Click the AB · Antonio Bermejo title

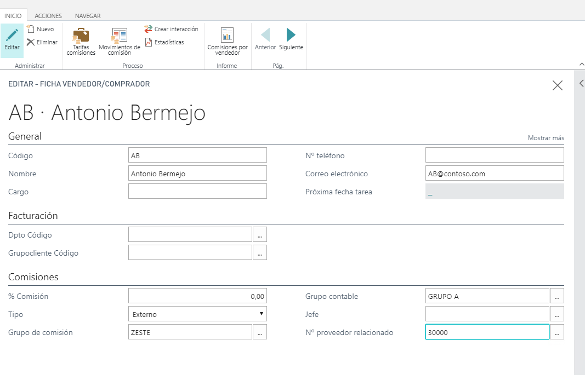click(x=107, y=113)
